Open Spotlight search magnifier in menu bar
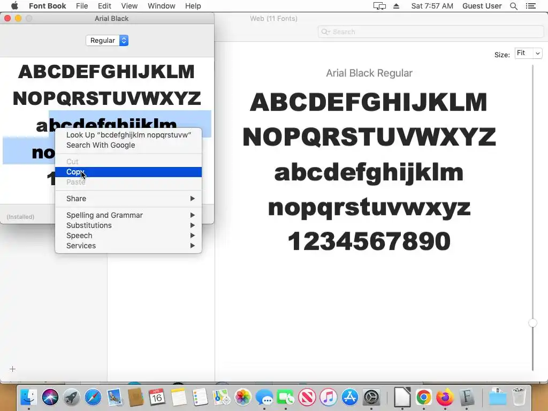This screenshot has height=411, width=548. pyautogui.click(x=513, y=6)
